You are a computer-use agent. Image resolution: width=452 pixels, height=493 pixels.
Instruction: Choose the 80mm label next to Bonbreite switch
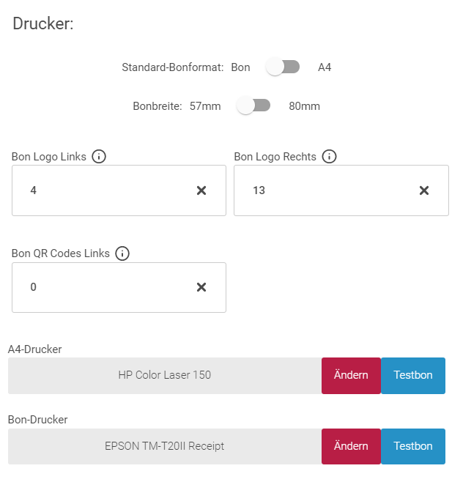(304, 106)
